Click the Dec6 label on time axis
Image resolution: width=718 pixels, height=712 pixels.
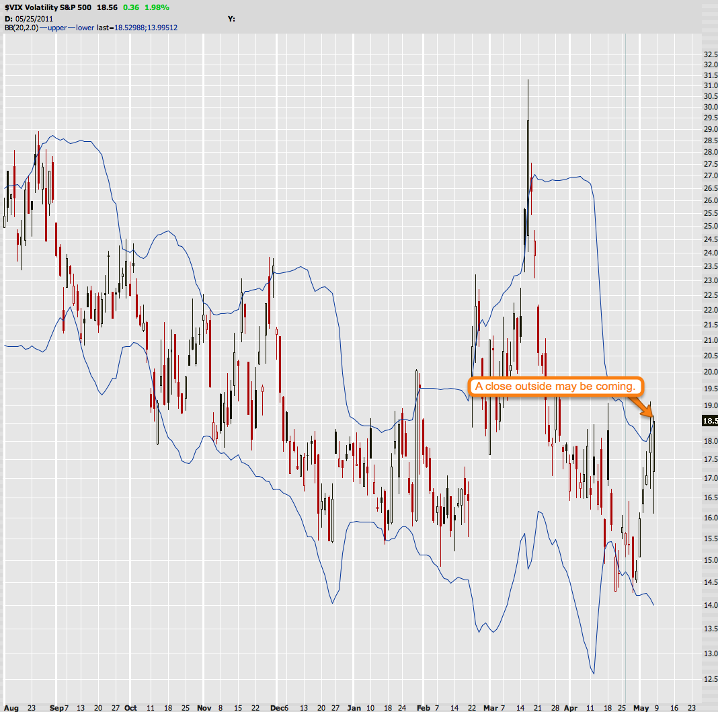(x=279, y=708)
